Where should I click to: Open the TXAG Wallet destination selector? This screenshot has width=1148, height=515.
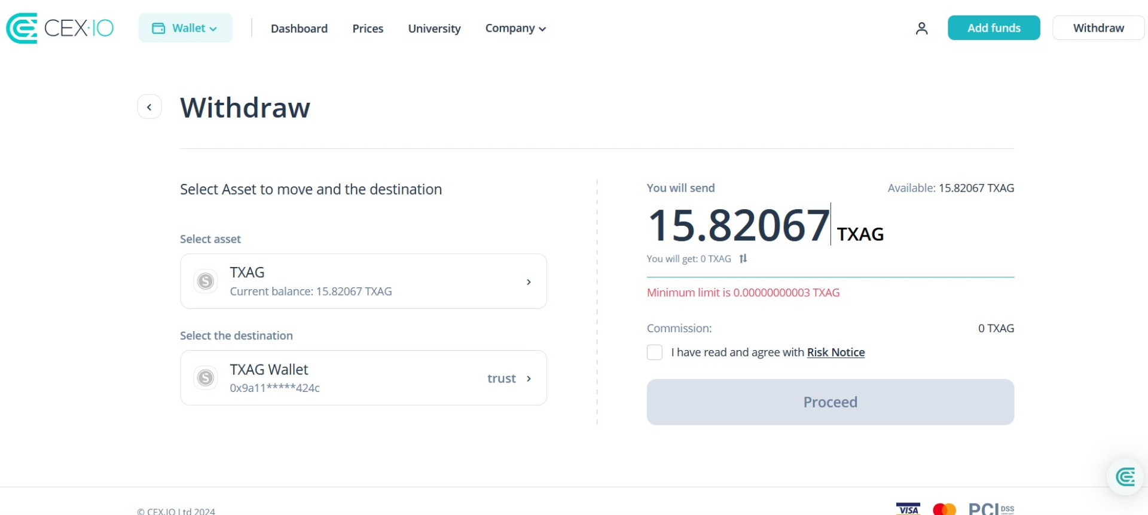(364, 378)
